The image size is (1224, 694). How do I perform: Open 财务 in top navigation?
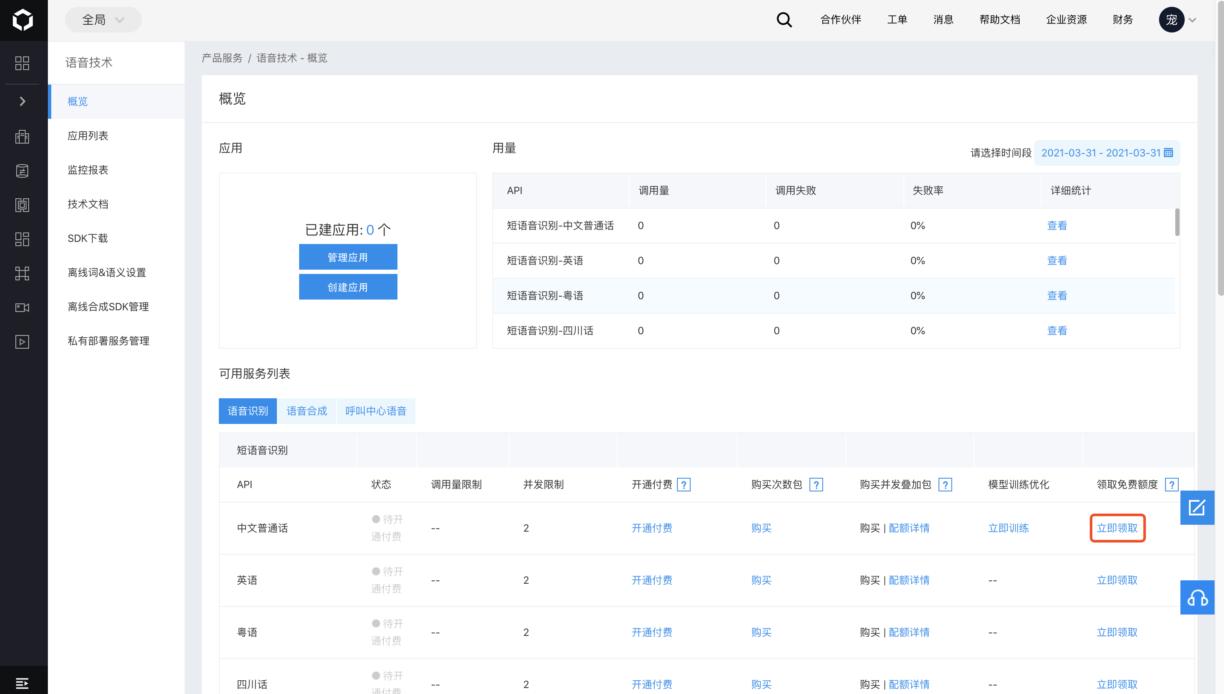(x=1122, y=20)
